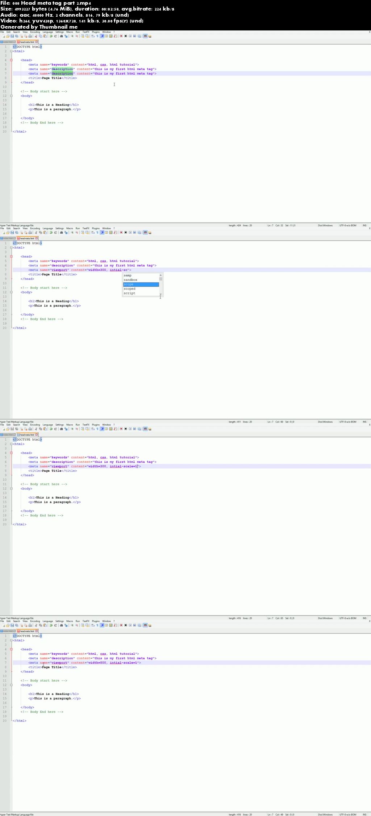
Task: Click the Close document icon in the width=300 intial-scale=1 frame
Action: point(21,429)
